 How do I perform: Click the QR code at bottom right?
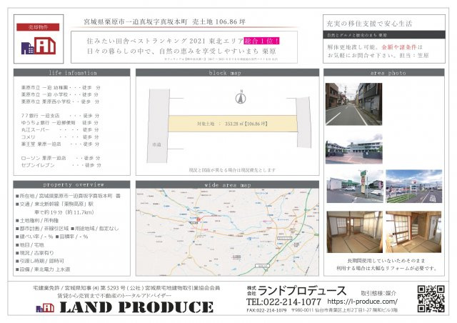431,298
